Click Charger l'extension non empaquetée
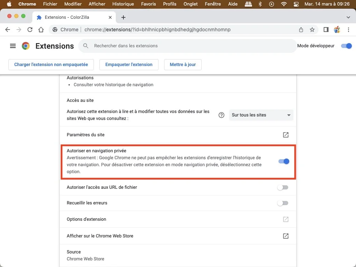Screen dimensions: 356x267 point(51,64)
